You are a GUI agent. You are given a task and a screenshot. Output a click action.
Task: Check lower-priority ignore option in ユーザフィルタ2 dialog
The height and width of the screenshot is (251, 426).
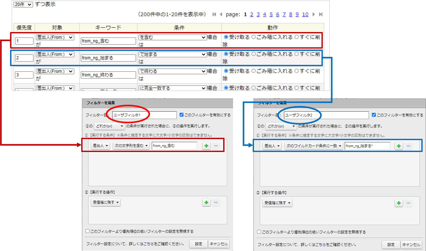pyautogui.click(x=259, y=232)
